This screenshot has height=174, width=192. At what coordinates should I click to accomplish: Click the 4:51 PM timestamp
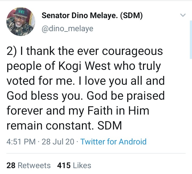[21, 141]
